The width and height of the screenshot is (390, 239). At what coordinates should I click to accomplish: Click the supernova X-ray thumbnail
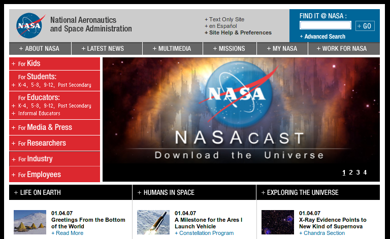pos(278,222)
